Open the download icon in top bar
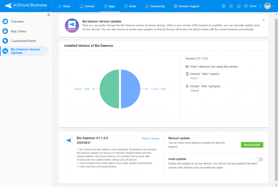 (x=239, y=6)
